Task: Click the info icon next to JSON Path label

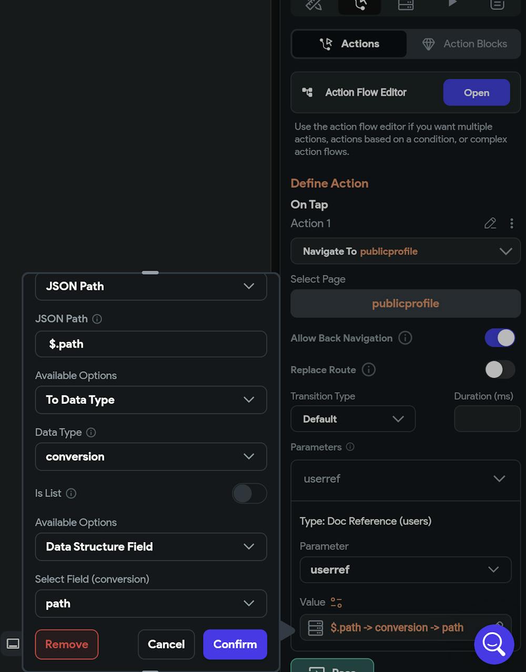Action: point(97,319)
